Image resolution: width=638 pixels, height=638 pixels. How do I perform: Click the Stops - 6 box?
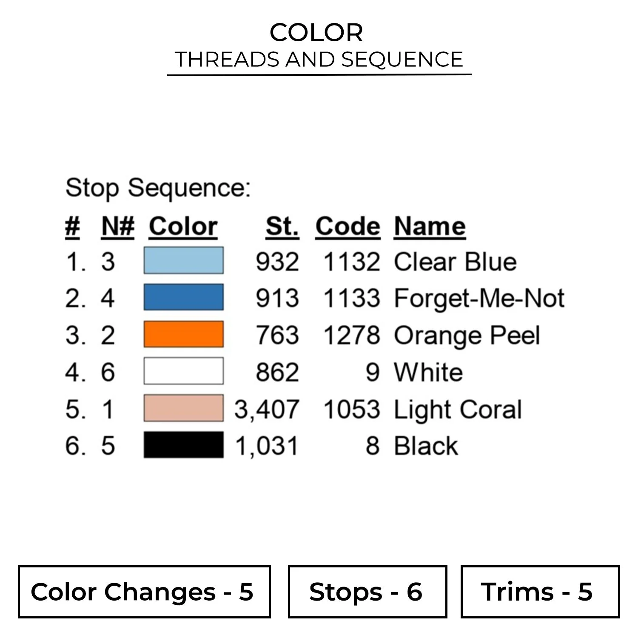click(x=367, y=592)
